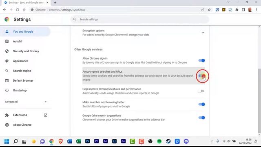Viewport: 261px width, 147px height.
Task: Close the Settings tab
Action: click(x=47, y=2)
